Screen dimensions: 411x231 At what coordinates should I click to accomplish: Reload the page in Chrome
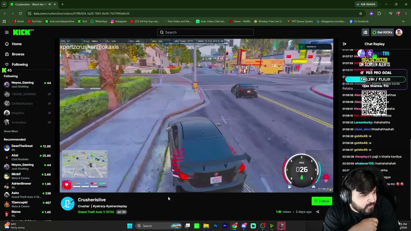click(x=20, y=13)
